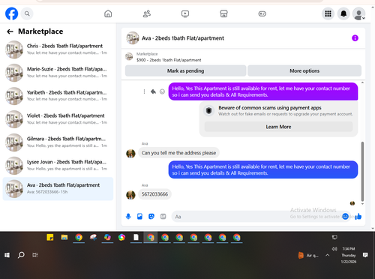Image resolution: width=375 pixels, height=279 pixels.
Task: Expand the account profile menu
Action: 359,13
